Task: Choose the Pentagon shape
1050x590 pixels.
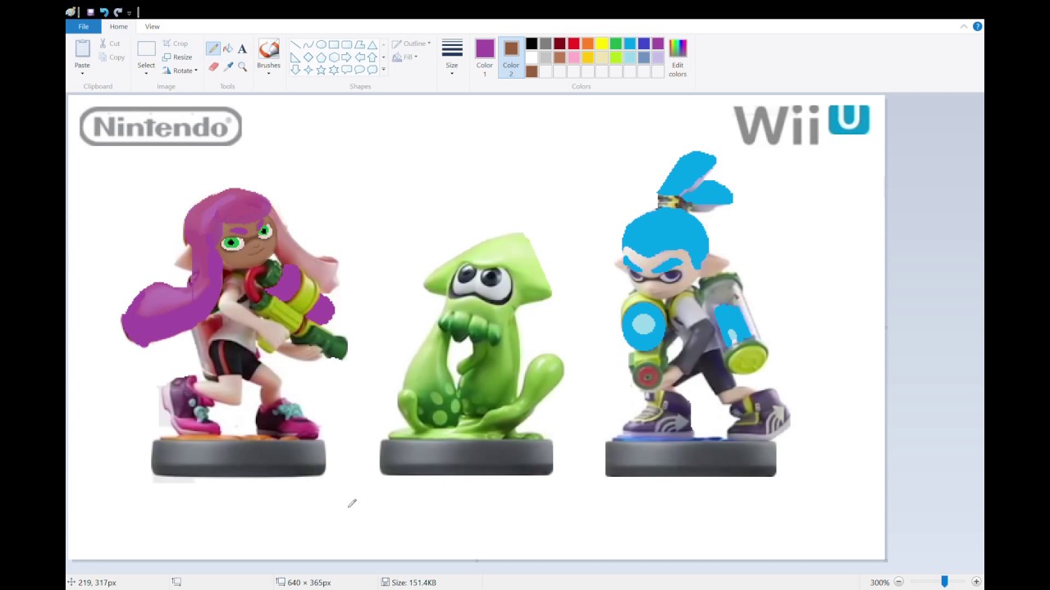Action: [321, 57]
